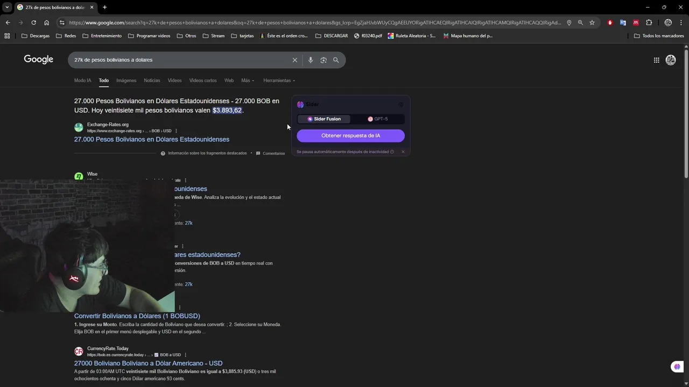Select the GPT-5 model option
Screen dimensions: 689x387
[x=377, y=119]
